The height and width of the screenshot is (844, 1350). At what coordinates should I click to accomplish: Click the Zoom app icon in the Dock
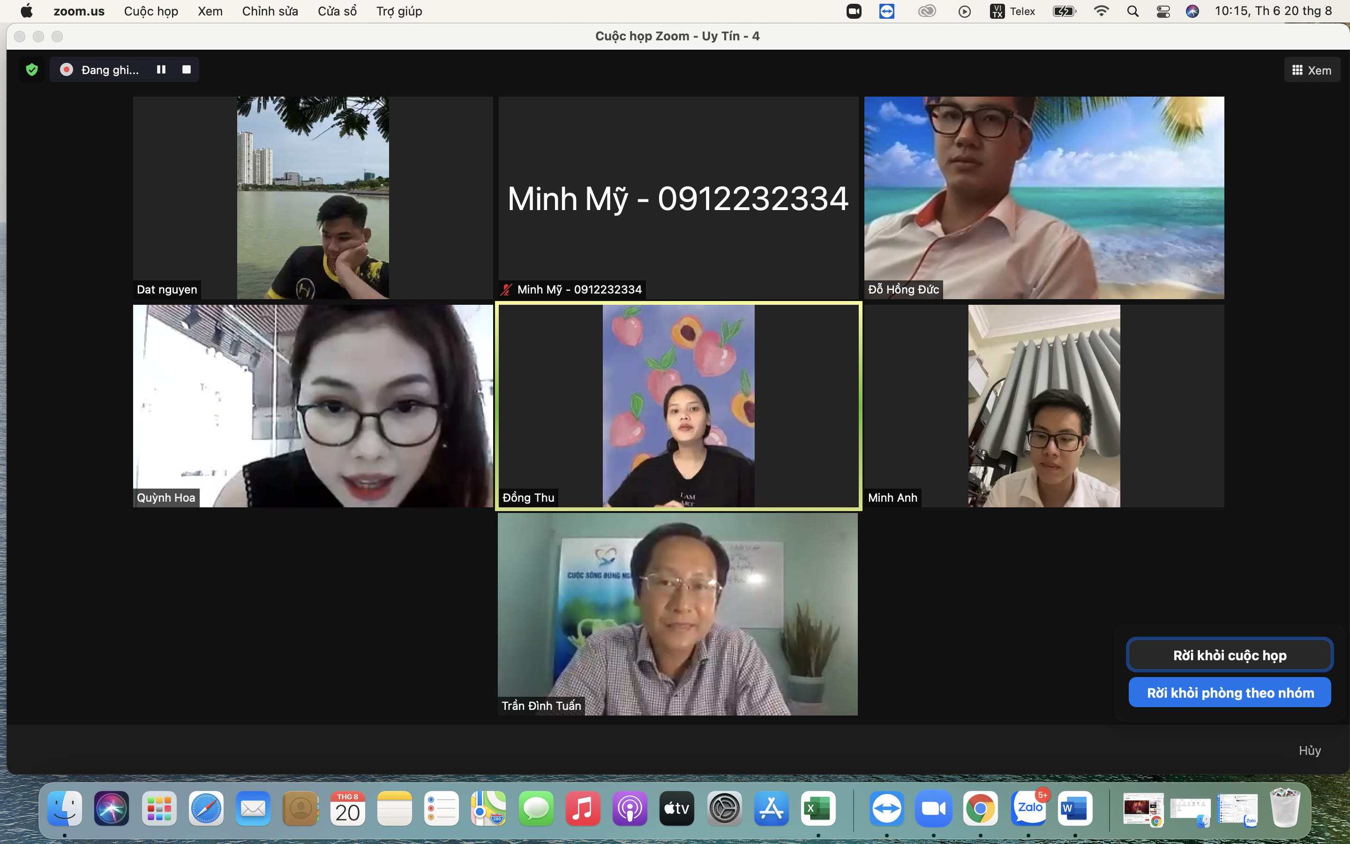point(933,808)
